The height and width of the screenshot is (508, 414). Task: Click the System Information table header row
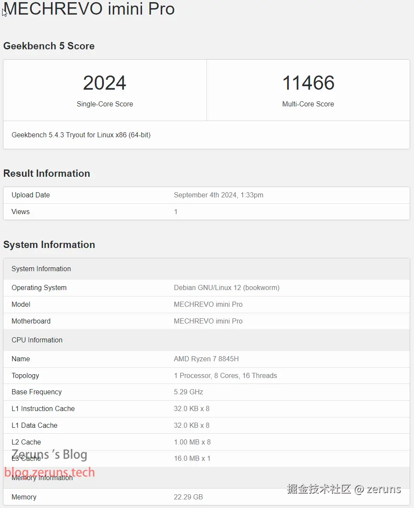[207, 269]
